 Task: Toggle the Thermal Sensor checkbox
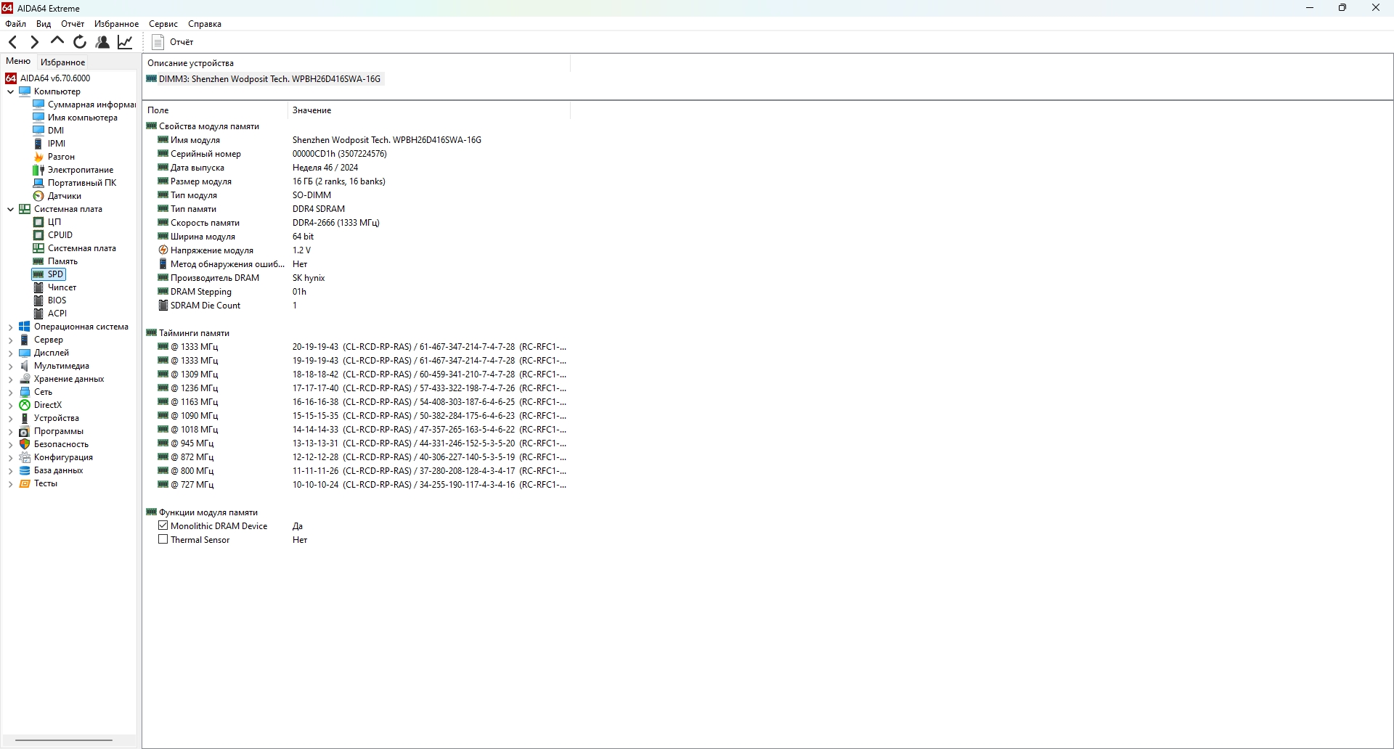163,539
